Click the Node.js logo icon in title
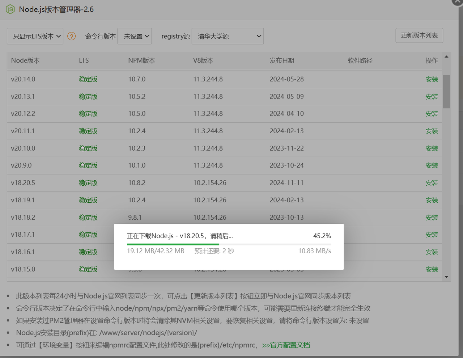This screenshot has height=358, width=463. (10, 9)
